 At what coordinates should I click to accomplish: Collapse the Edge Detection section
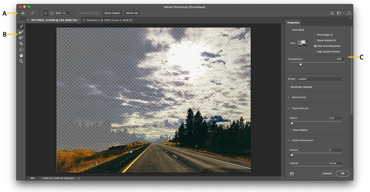coord(288,108)
